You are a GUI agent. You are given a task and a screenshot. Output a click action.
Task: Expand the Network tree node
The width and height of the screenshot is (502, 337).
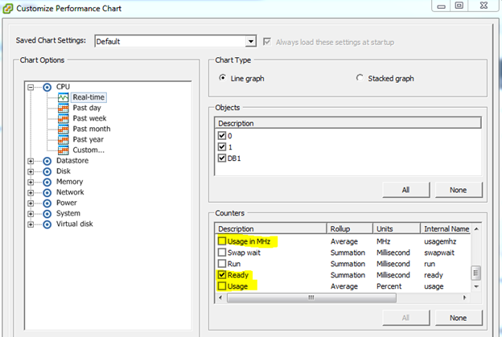(31, 192)
